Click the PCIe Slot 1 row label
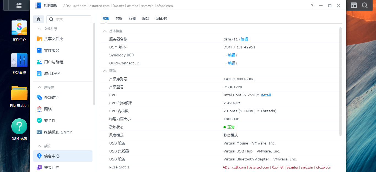376x172 pixels. tap(119, 167)
